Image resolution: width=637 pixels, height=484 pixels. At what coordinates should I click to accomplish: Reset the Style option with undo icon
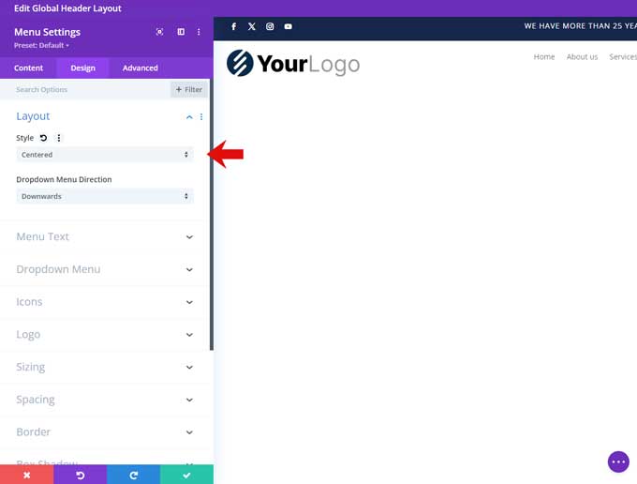point(43,138)
